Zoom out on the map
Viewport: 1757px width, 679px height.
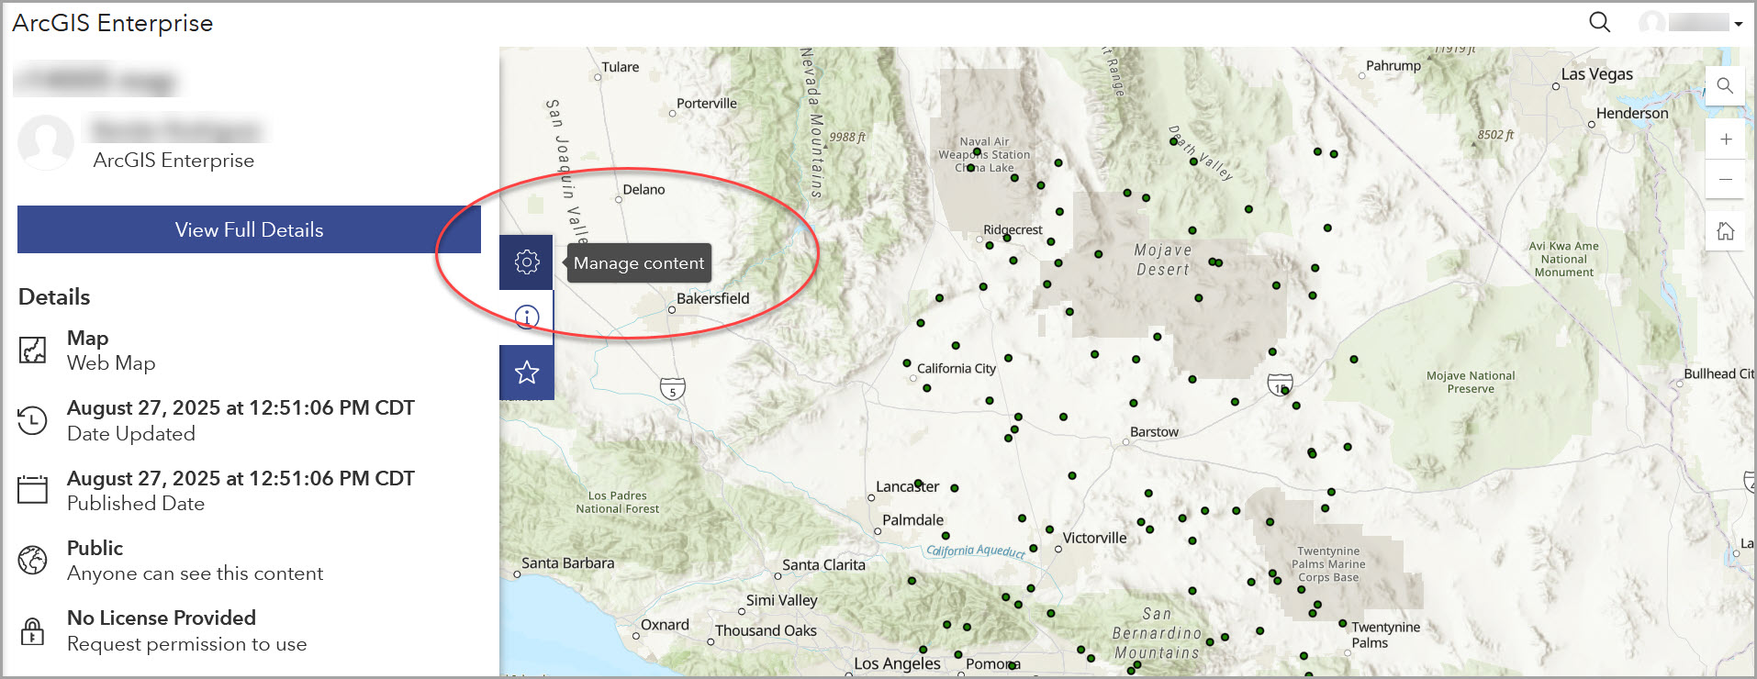(x=1725, y=179)
